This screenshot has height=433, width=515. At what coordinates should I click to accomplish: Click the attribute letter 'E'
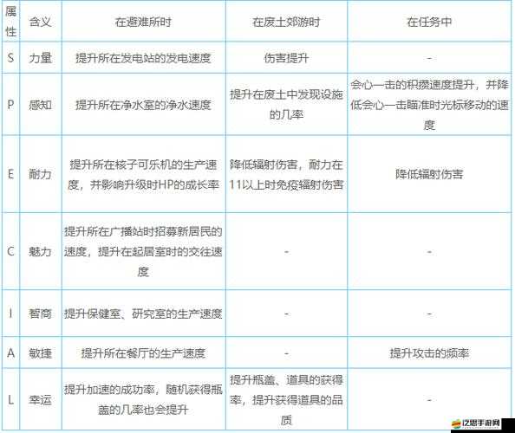[10, 174]
